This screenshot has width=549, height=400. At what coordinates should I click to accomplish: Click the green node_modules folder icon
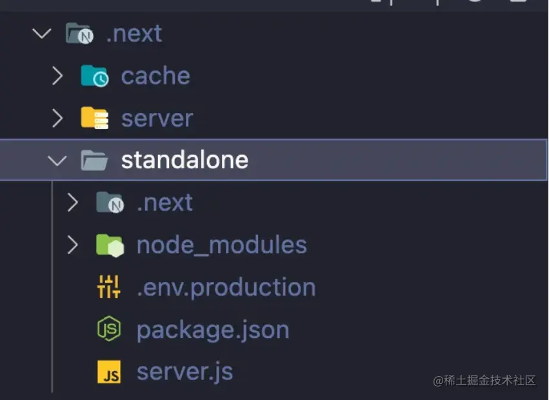pyautogui.click(x=110, y=245)
